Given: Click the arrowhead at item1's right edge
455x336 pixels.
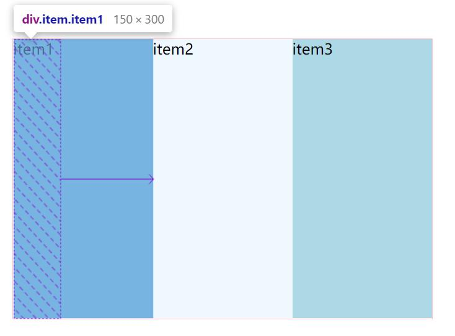Looking at the screenshot, I should click(151, 180).
